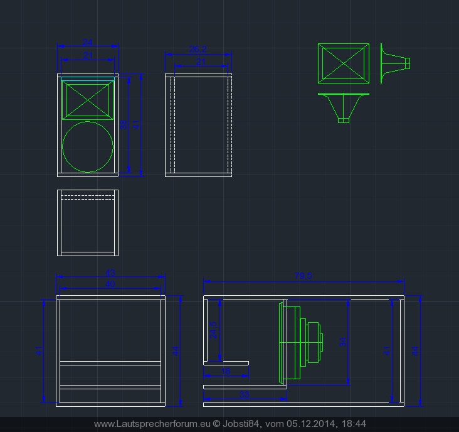Click the 18 horizontal dimension label
This screenshot has height=432, width=459.
pos(226,372)
